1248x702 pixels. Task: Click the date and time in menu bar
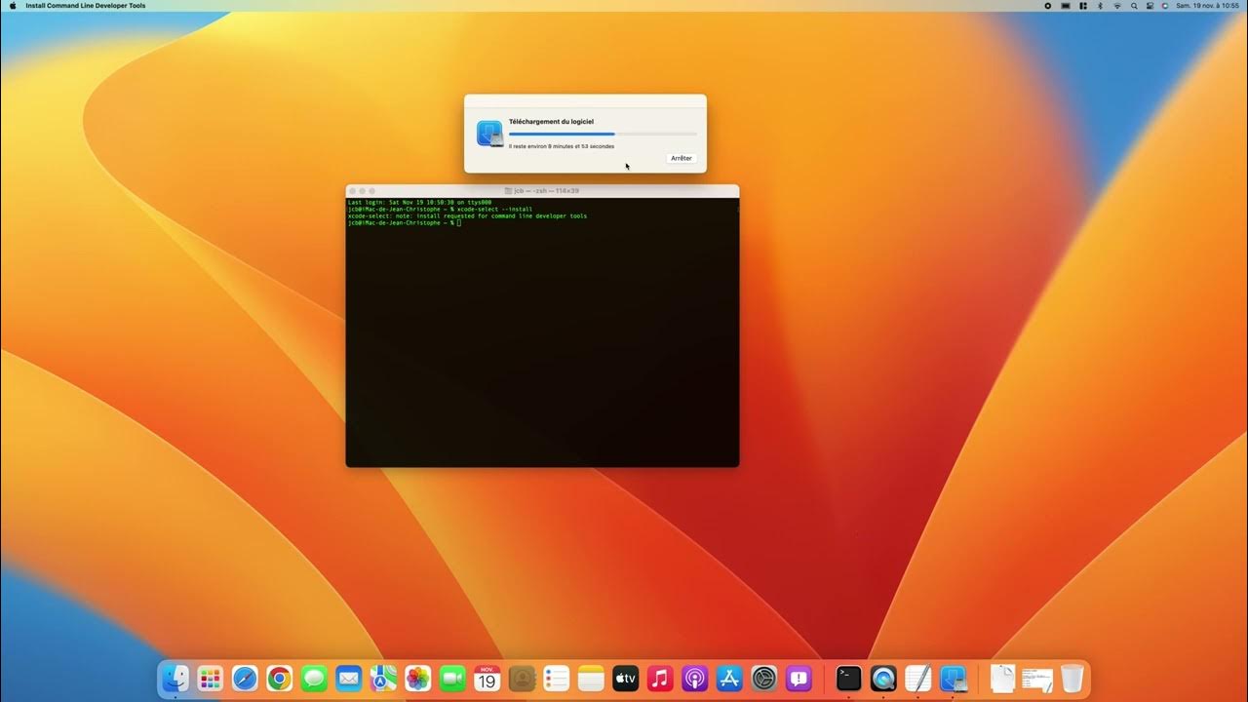pyautogui.click(x=1208, y=6)
